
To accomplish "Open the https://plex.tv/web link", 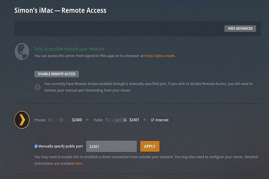I will [x=160, y=56].
